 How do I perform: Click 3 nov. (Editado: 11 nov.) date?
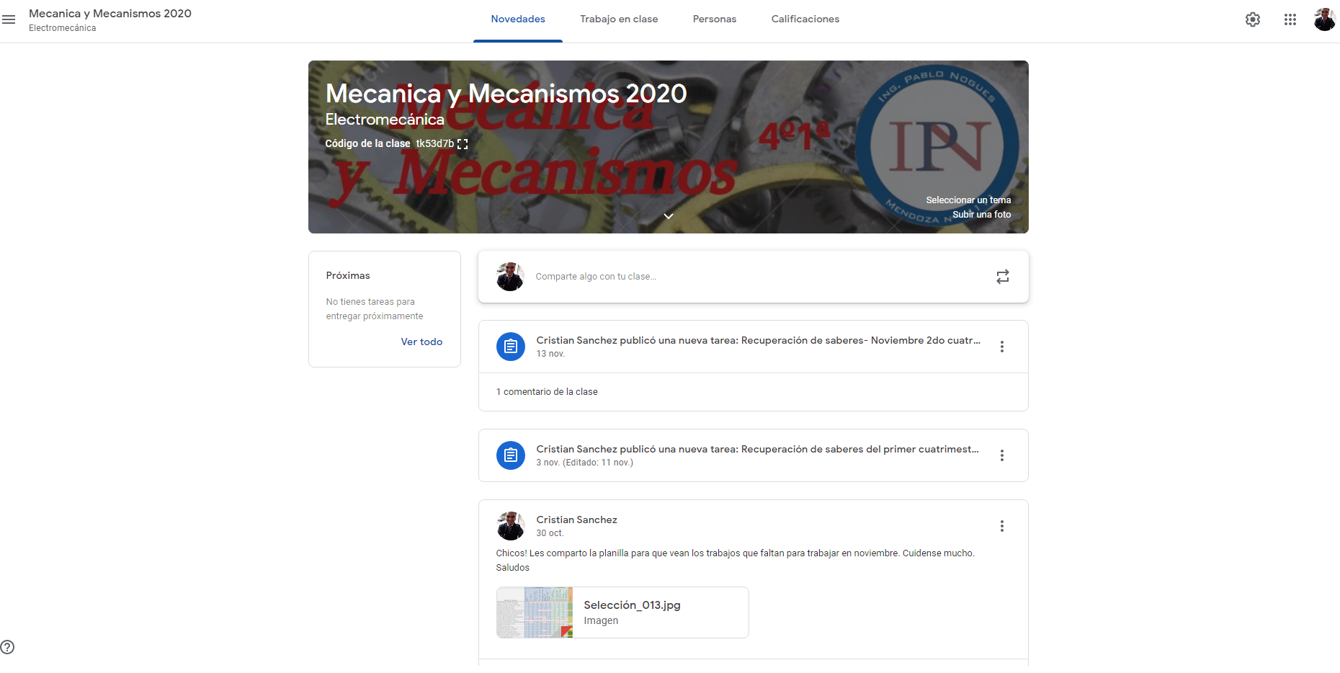point(584,463)
